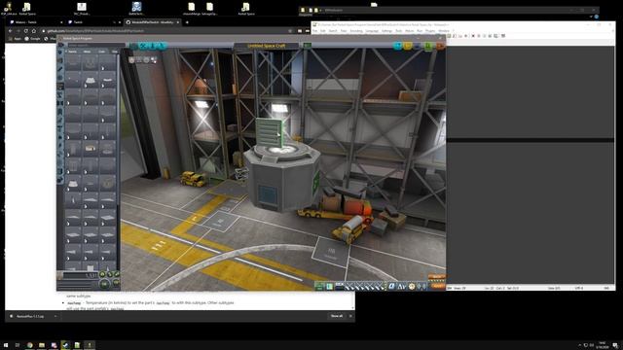
Task: Pick the yellow-striped part thumbnail
Action: pos(90,148)
